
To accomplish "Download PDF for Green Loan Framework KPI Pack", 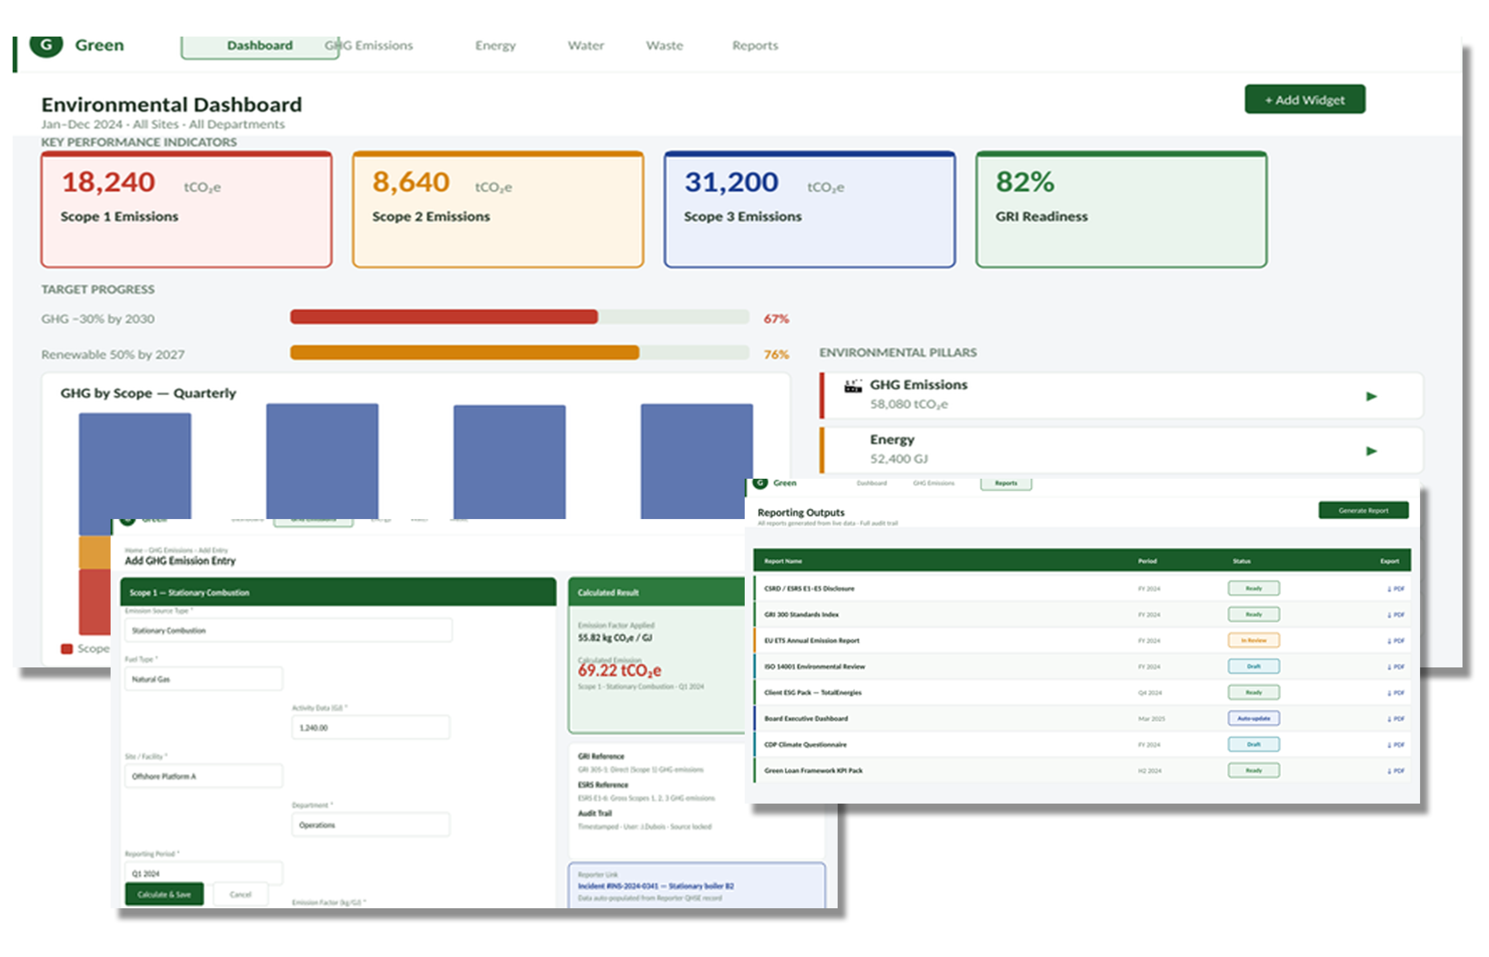I will [x=1395, y=770].
